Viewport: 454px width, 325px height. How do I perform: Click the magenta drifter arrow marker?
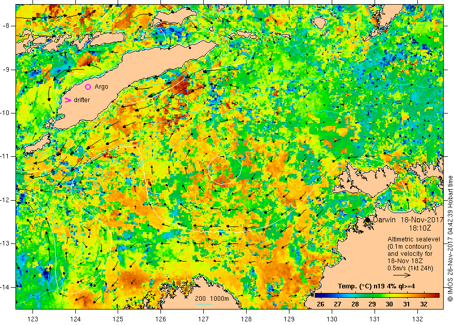pos(68,100)
